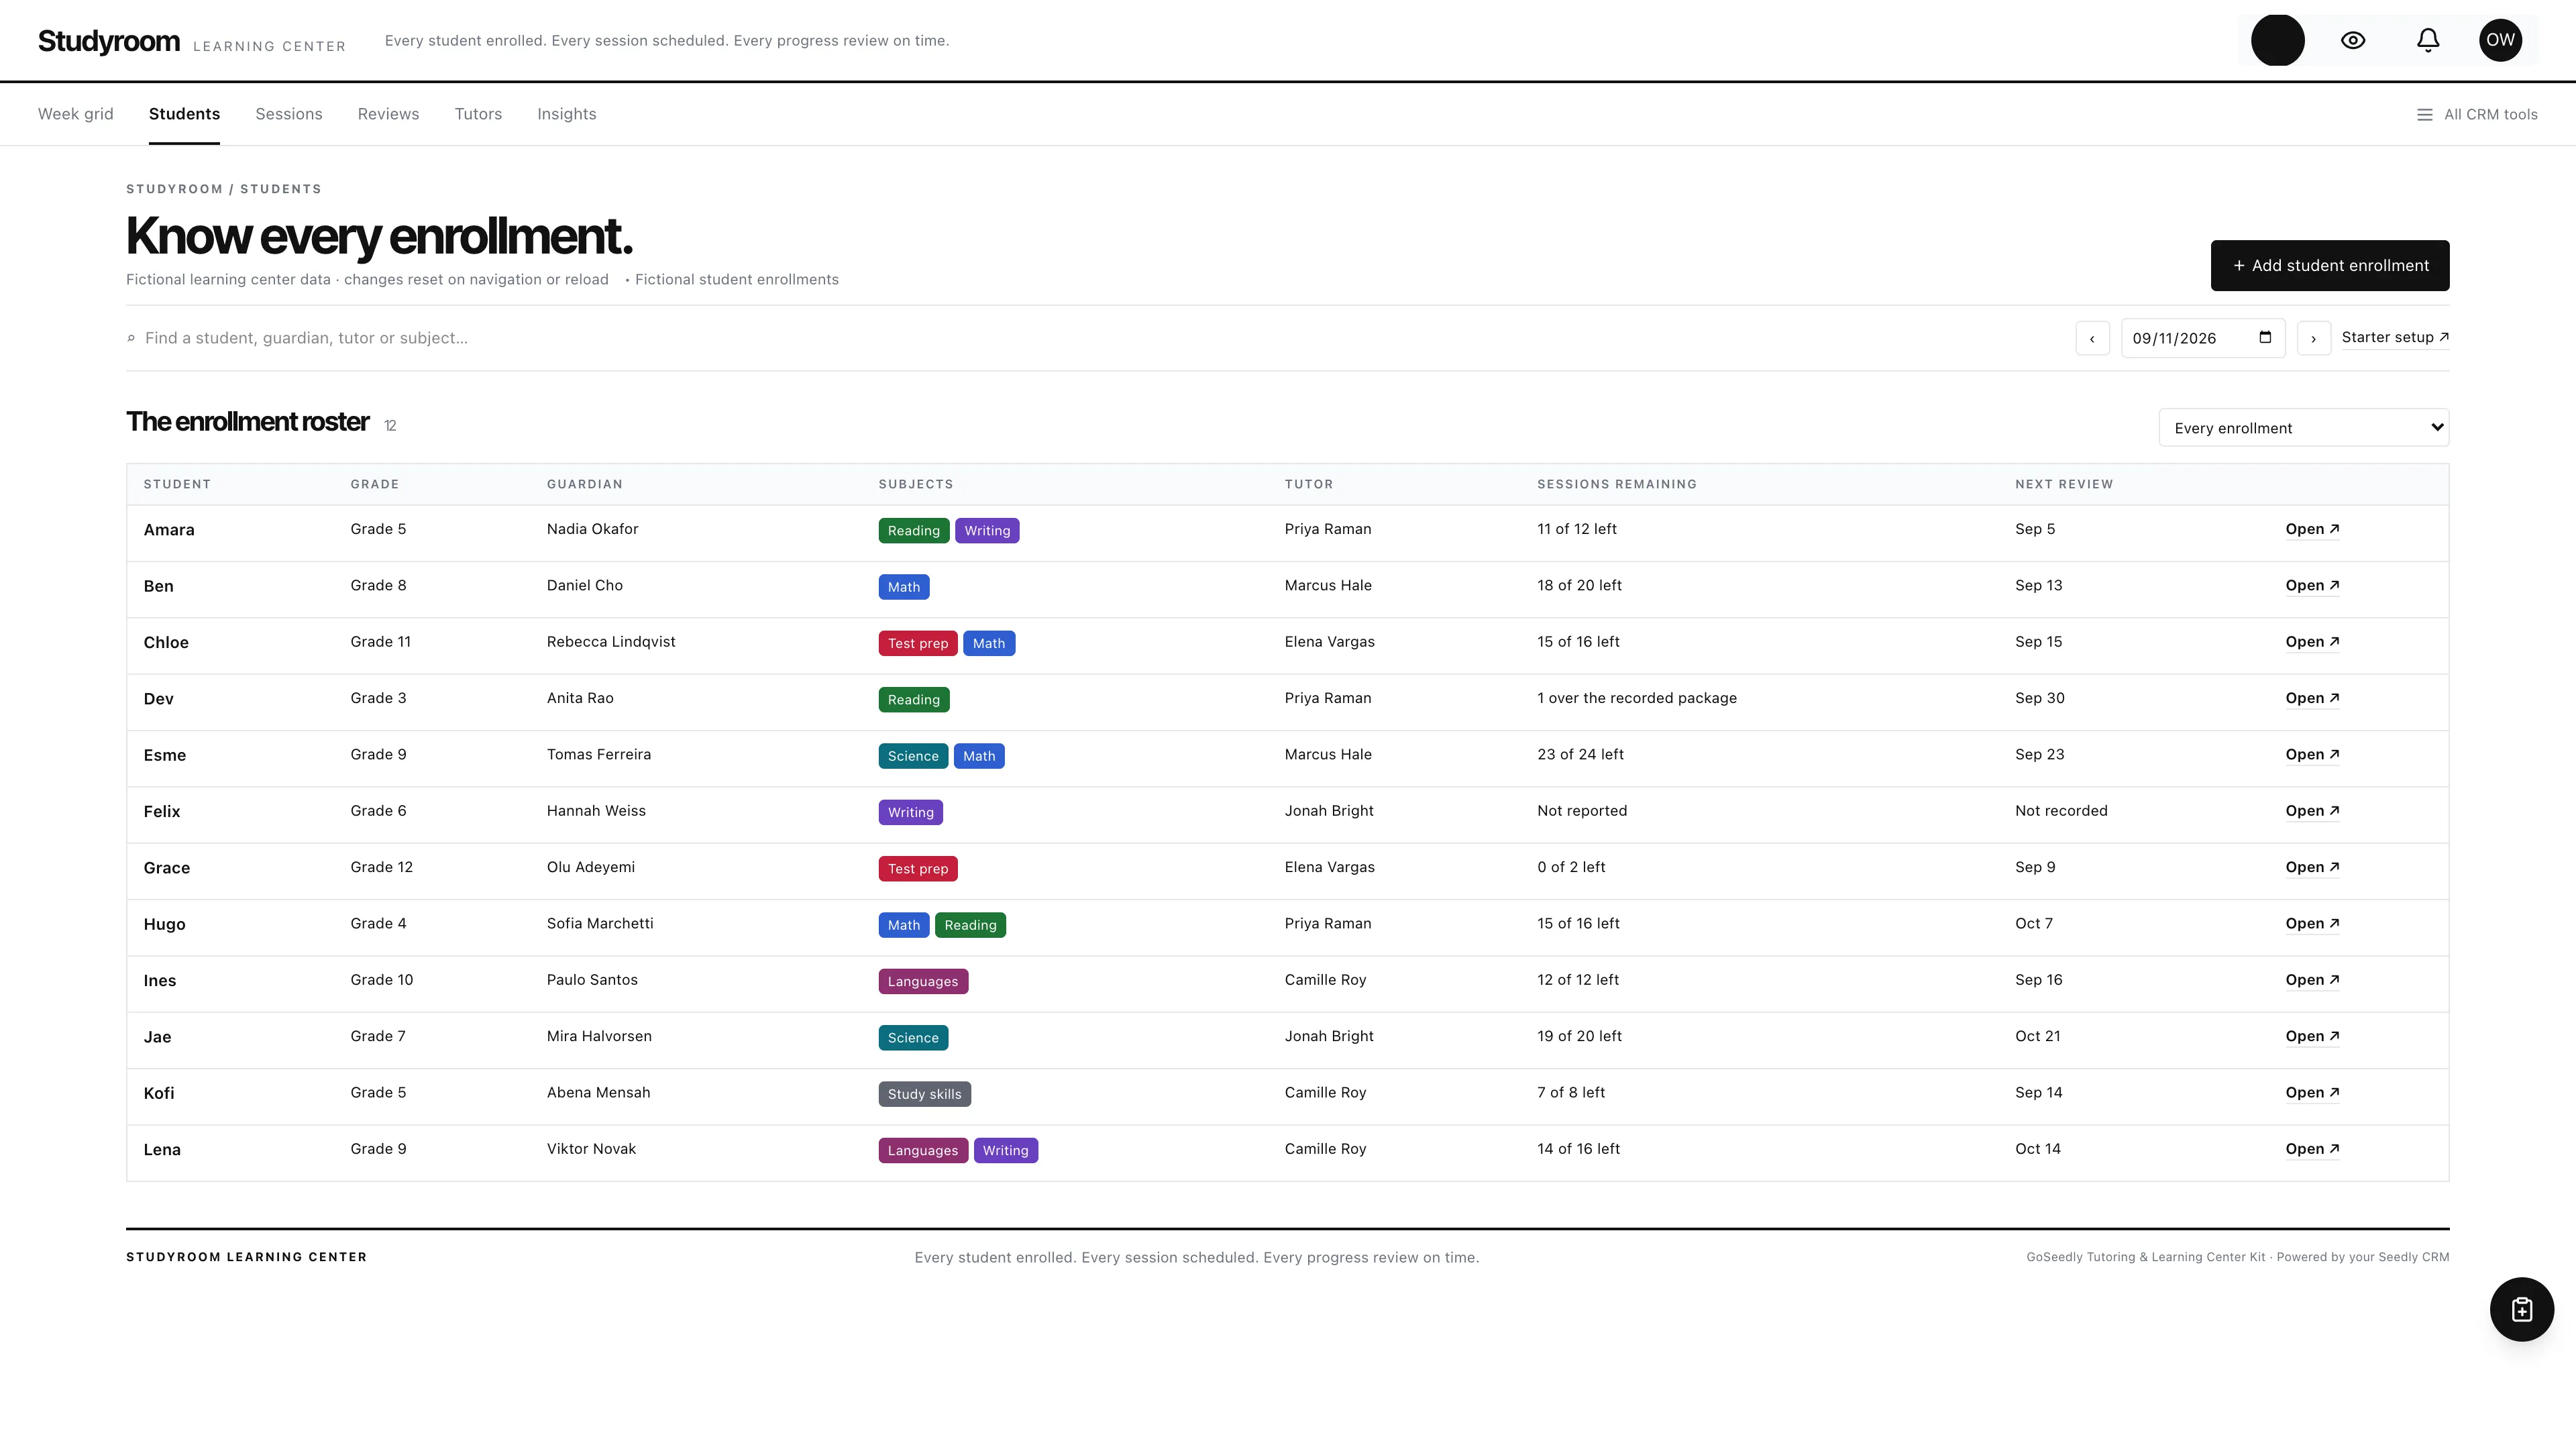Toggle the eye view icon in header
This screenshot has height=1449, width=2576.
tap(2353, 40)
